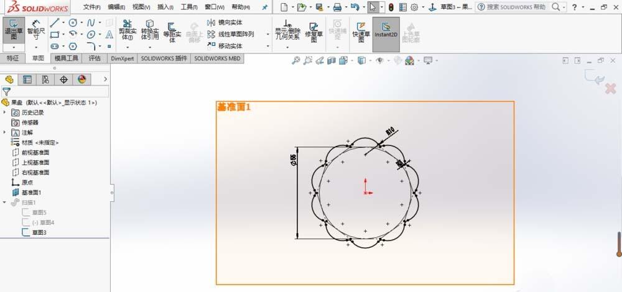Open the DisplayManager color ball tab
This screenshot has width=622, height=292.
pos(81,80)
